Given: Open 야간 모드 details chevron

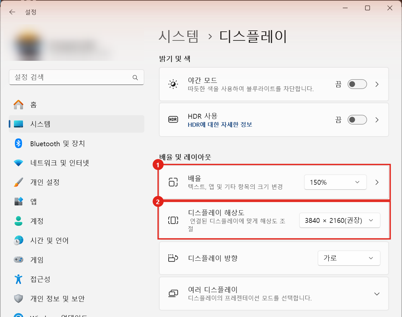Looking at the screenshot, I should click(x=377, y=84).
